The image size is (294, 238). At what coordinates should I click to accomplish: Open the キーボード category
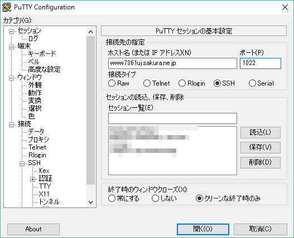tap(42, 54)
